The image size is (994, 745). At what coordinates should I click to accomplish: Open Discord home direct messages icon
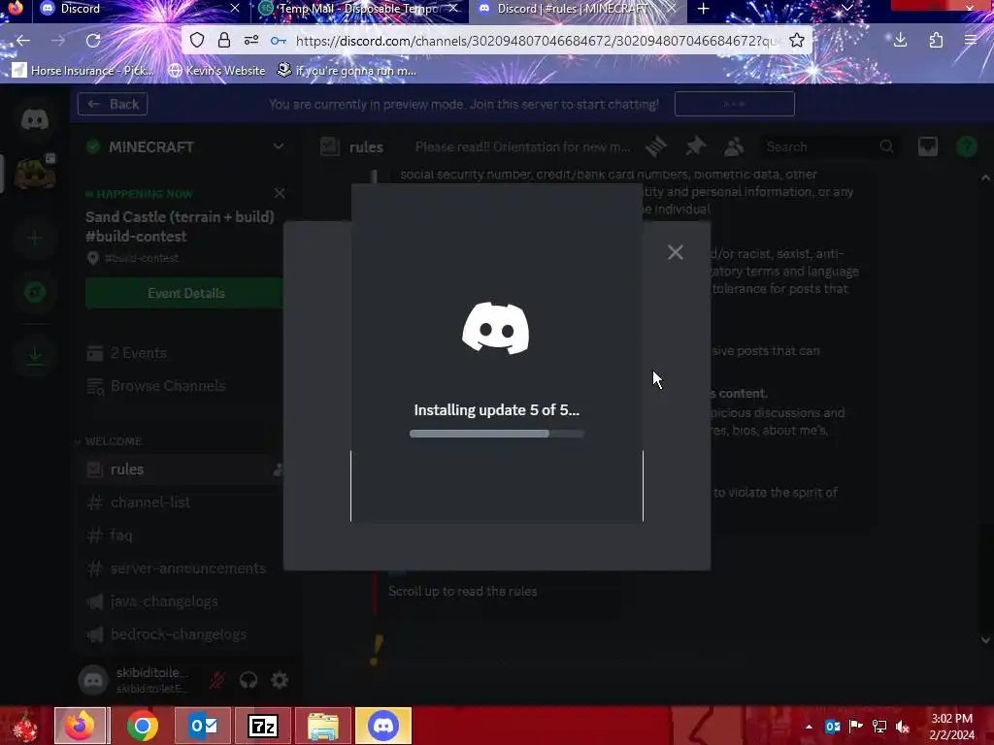click(35, 119)
